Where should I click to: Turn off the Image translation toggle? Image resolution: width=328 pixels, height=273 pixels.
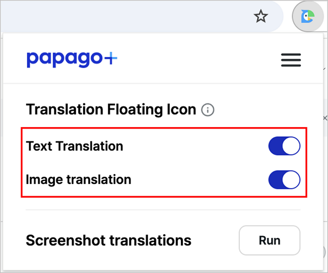coord(284,180)
